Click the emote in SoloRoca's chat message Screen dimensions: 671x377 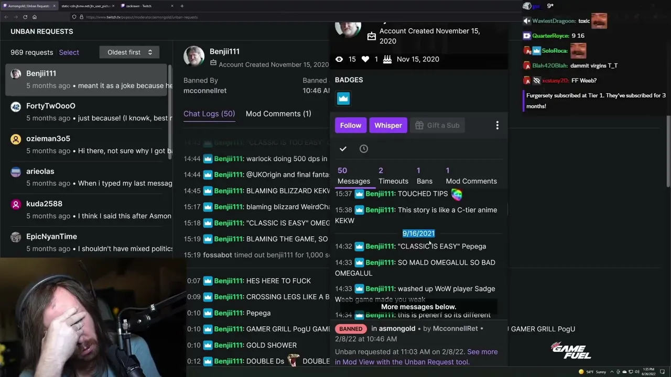(x=578, y=50)
